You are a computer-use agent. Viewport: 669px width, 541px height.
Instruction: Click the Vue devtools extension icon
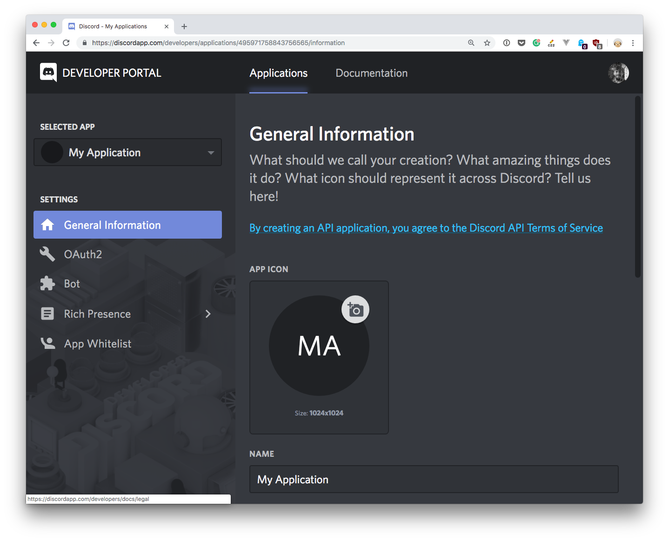566,43
